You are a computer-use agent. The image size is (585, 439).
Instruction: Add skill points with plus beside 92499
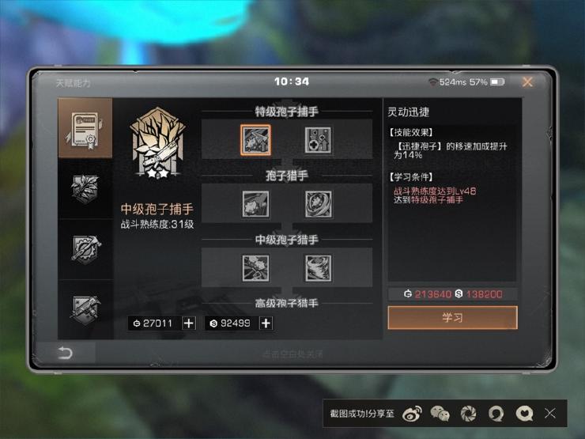click(266, 324)
